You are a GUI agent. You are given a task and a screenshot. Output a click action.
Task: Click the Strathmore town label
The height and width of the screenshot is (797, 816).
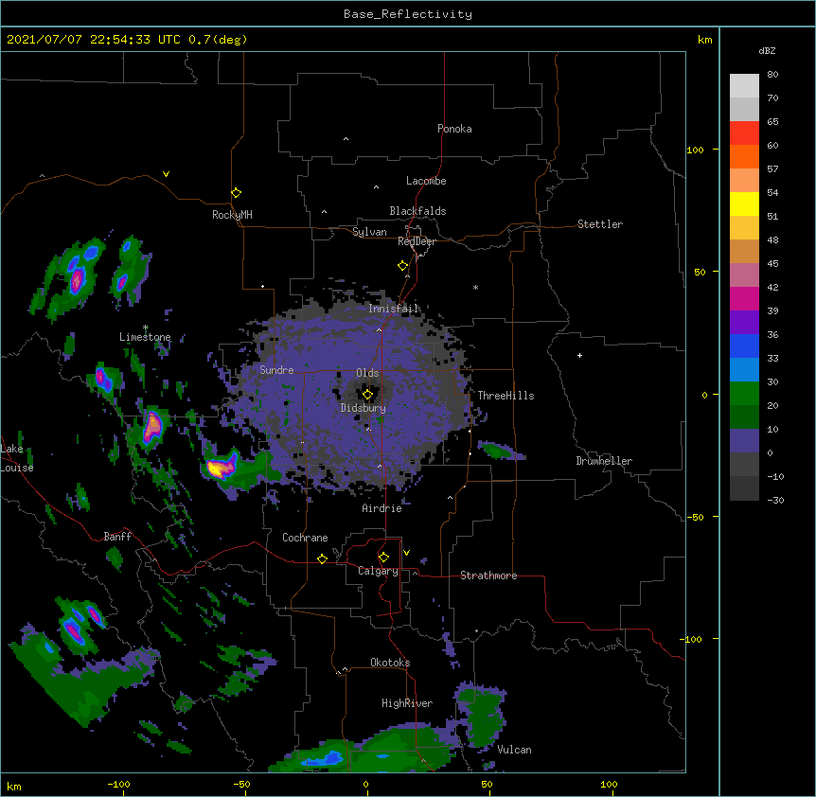coord(488,576)
